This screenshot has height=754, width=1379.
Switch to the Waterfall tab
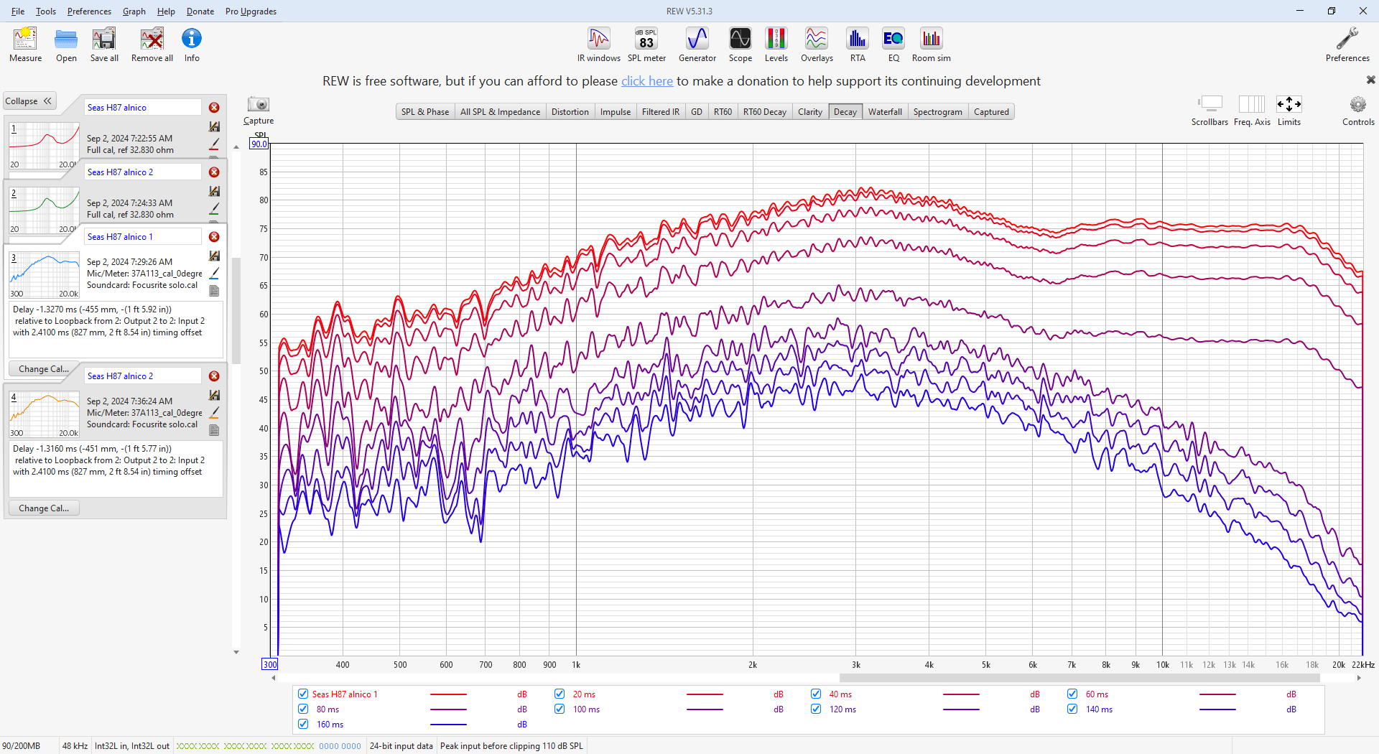tap(885, 112)
